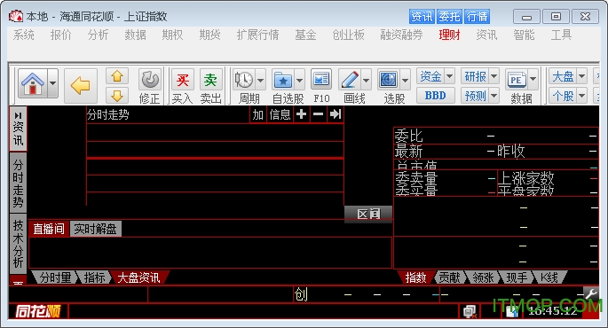
Task: Open the 理财 menu
Action: (449, 35)
